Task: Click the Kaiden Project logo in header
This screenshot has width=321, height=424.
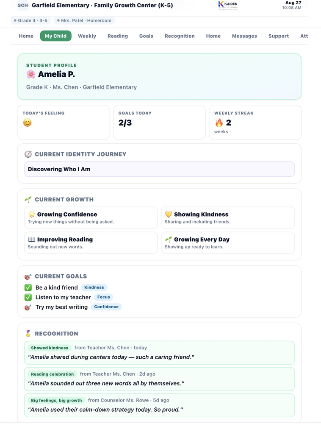Action: pyautogui.click(x=228, y=6)
